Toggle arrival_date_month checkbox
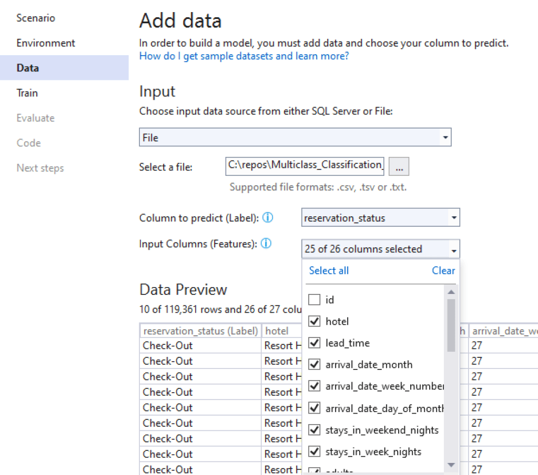Image resolution: width=538 pixels, height=475 pixels. point(314,364)
